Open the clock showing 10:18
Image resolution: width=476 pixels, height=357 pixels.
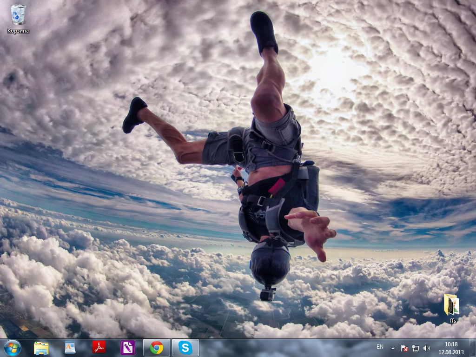pos(451,348)
